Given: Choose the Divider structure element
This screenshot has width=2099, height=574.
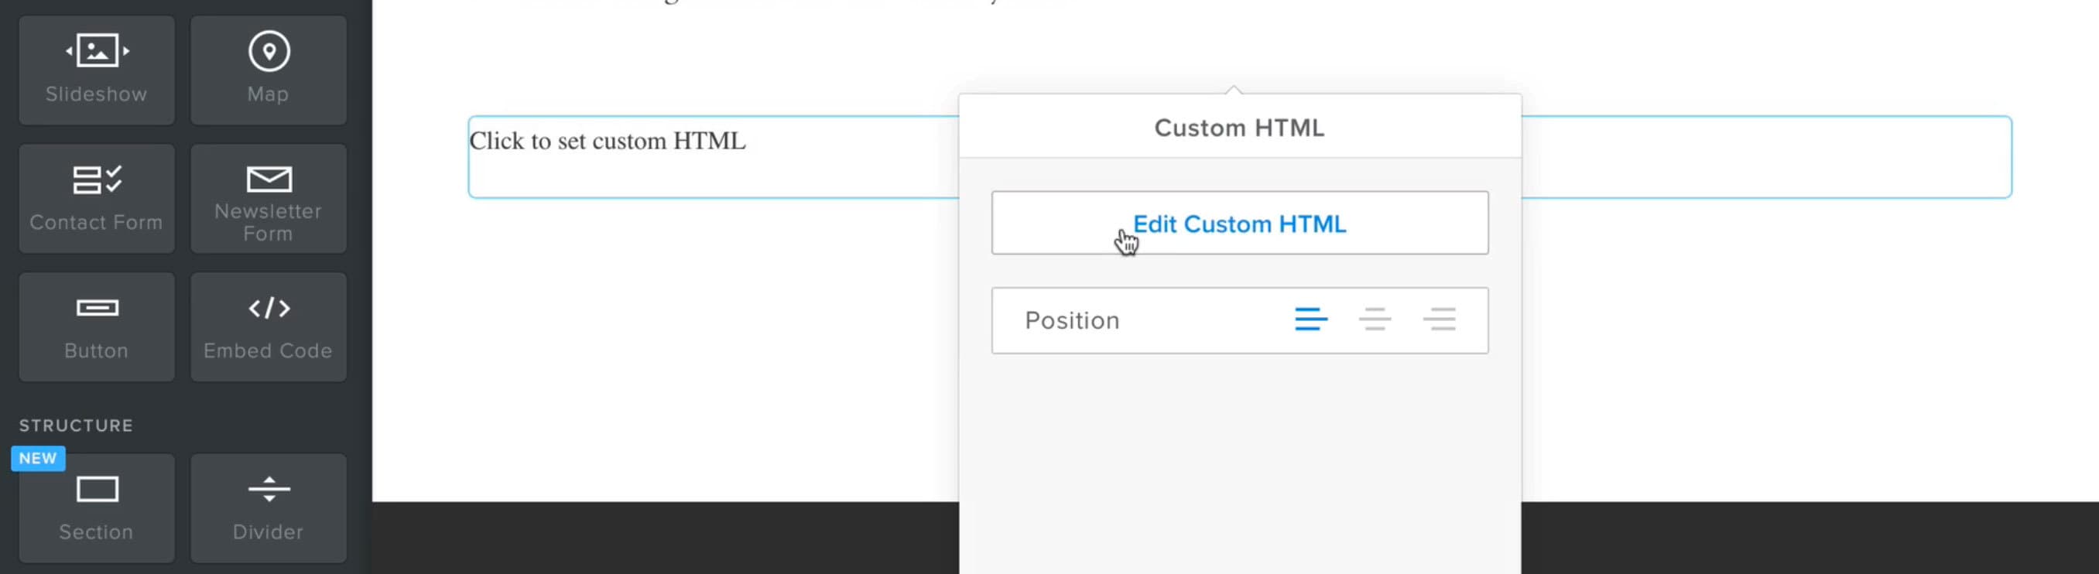Looking at the screenshot, I should [x=268, y=508].
